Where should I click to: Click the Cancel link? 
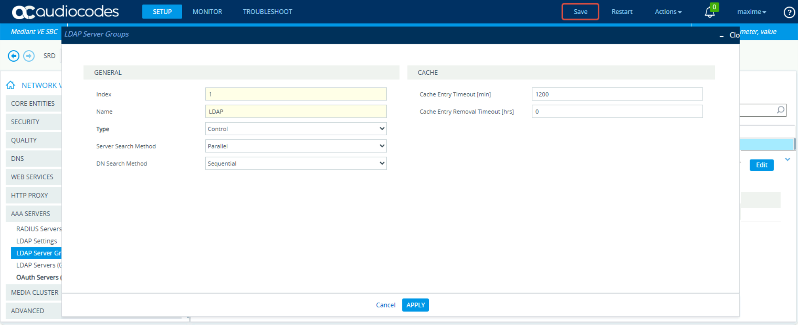pos(385,305)
